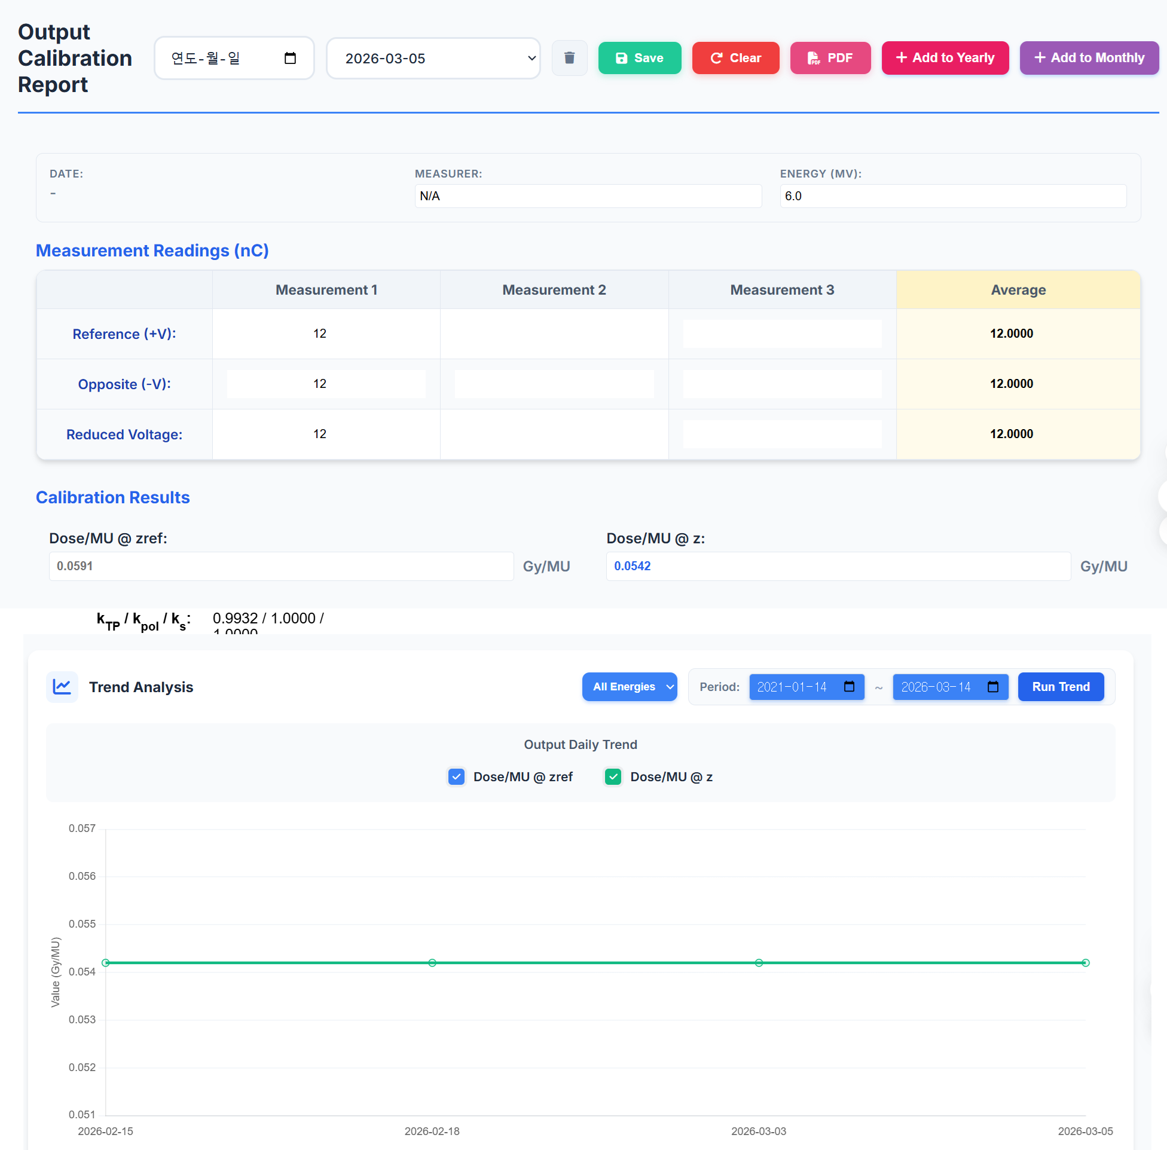The height and width of the screenshot is (1150, 1167).
Task: Click the trash delete icon button
Action: (569, 58)
